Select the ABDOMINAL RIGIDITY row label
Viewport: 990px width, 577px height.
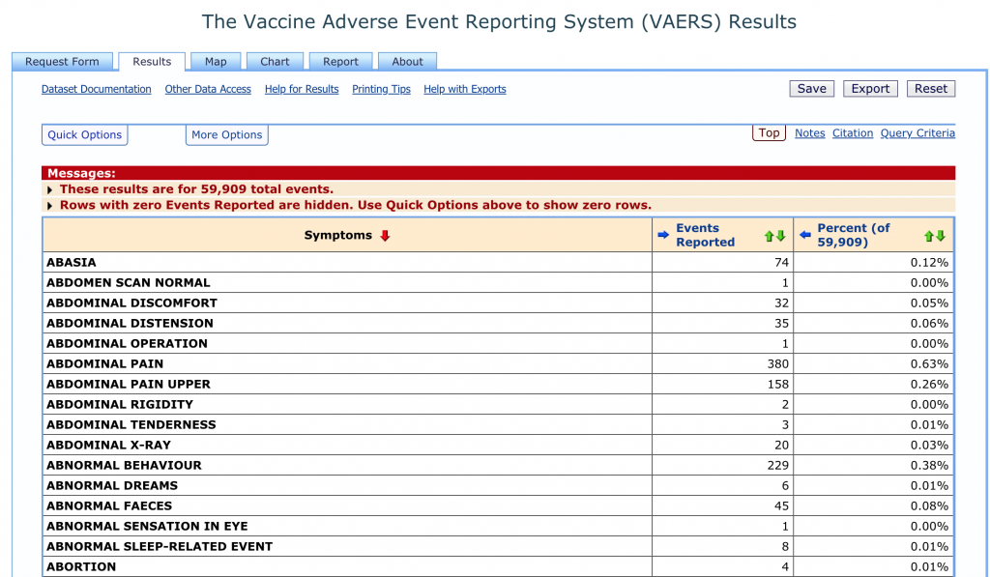pyautogui.click(x=120, y=404)
